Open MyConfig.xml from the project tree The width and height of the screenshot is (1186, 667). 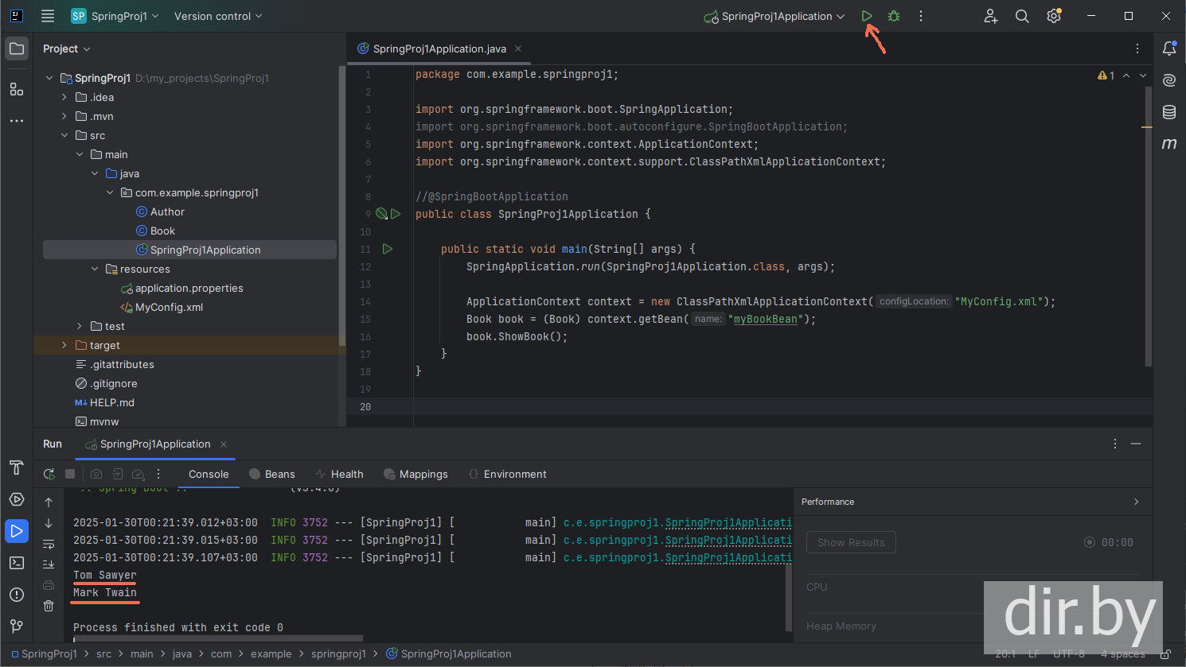point(169,307)
